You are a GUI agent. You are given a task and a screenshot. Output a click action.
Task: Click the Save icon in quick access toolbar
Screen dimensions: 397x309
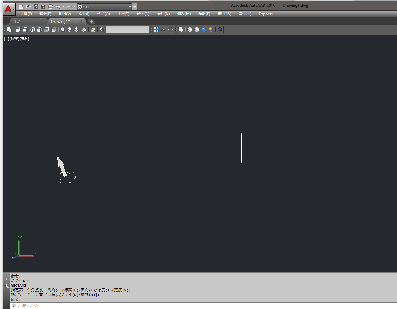tap(36, 7)
